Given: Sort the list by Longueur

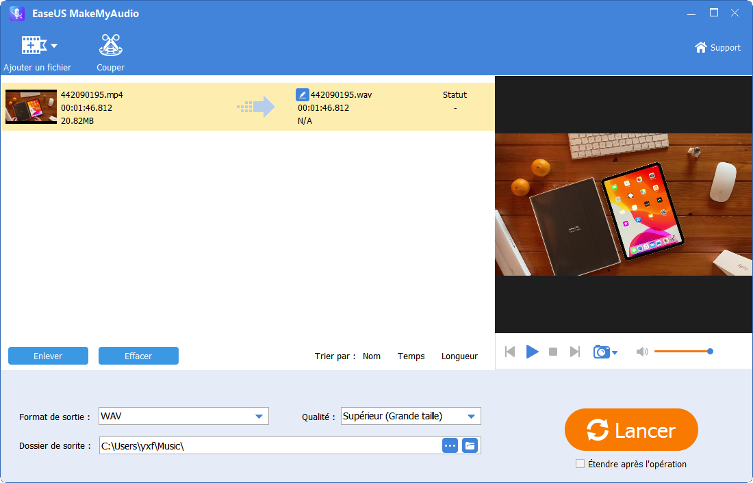Looking at the screenshot, I should tap(459, 356).
